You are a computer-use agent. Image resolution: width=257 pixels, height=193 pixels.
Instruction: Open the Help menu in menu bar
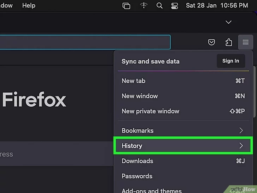click(x=29, y=5)
